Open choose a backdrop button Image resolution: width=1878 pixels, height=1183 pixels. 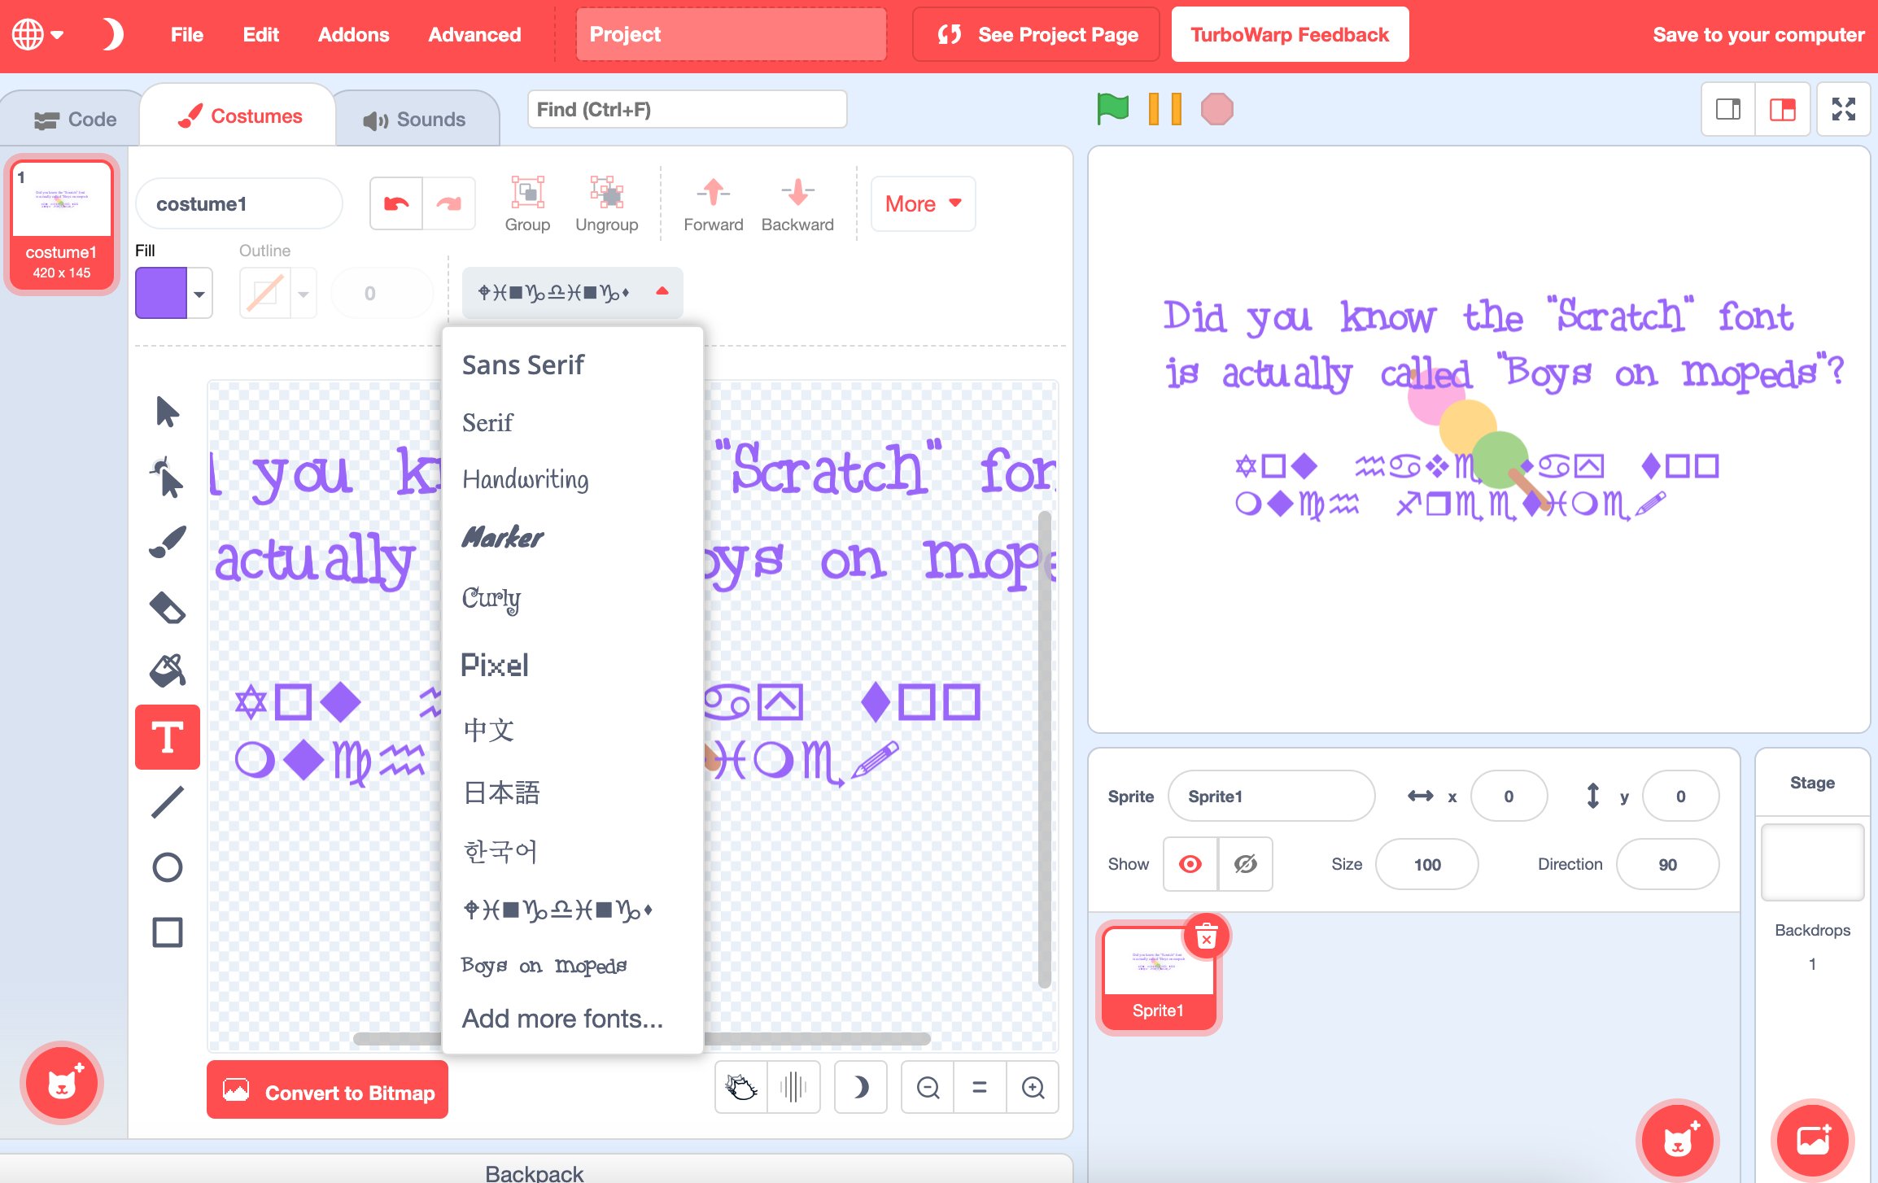[1813, 1142]
